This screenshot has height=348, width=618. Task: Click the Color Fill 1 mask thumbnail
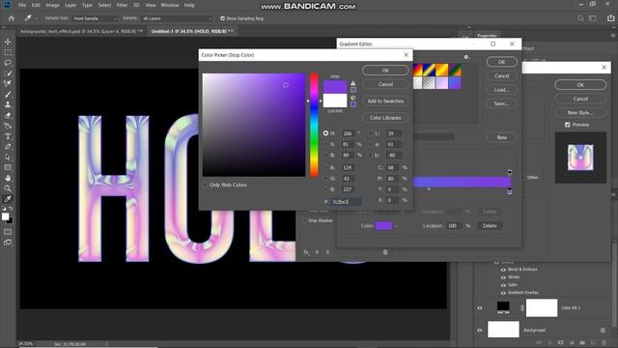tap(542, 307)
